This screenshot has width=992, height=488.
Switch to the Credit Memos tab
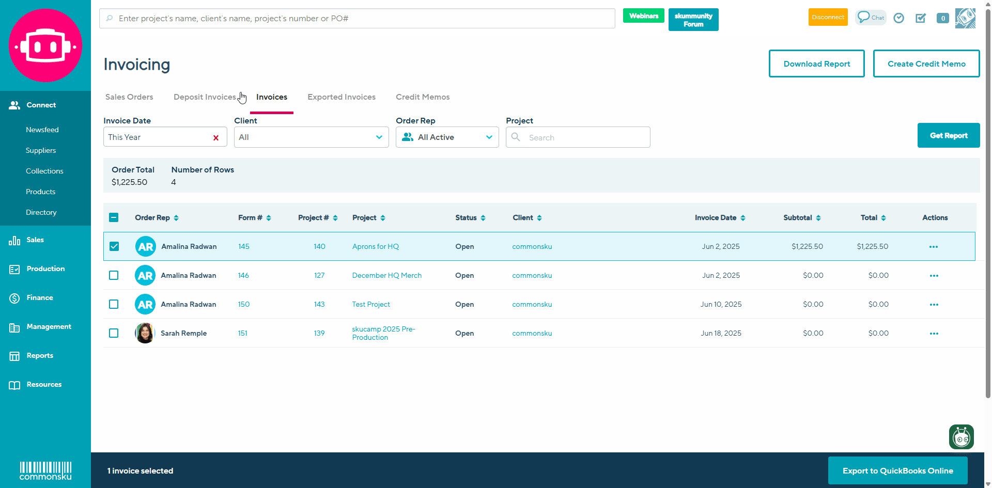click(423, 97)
